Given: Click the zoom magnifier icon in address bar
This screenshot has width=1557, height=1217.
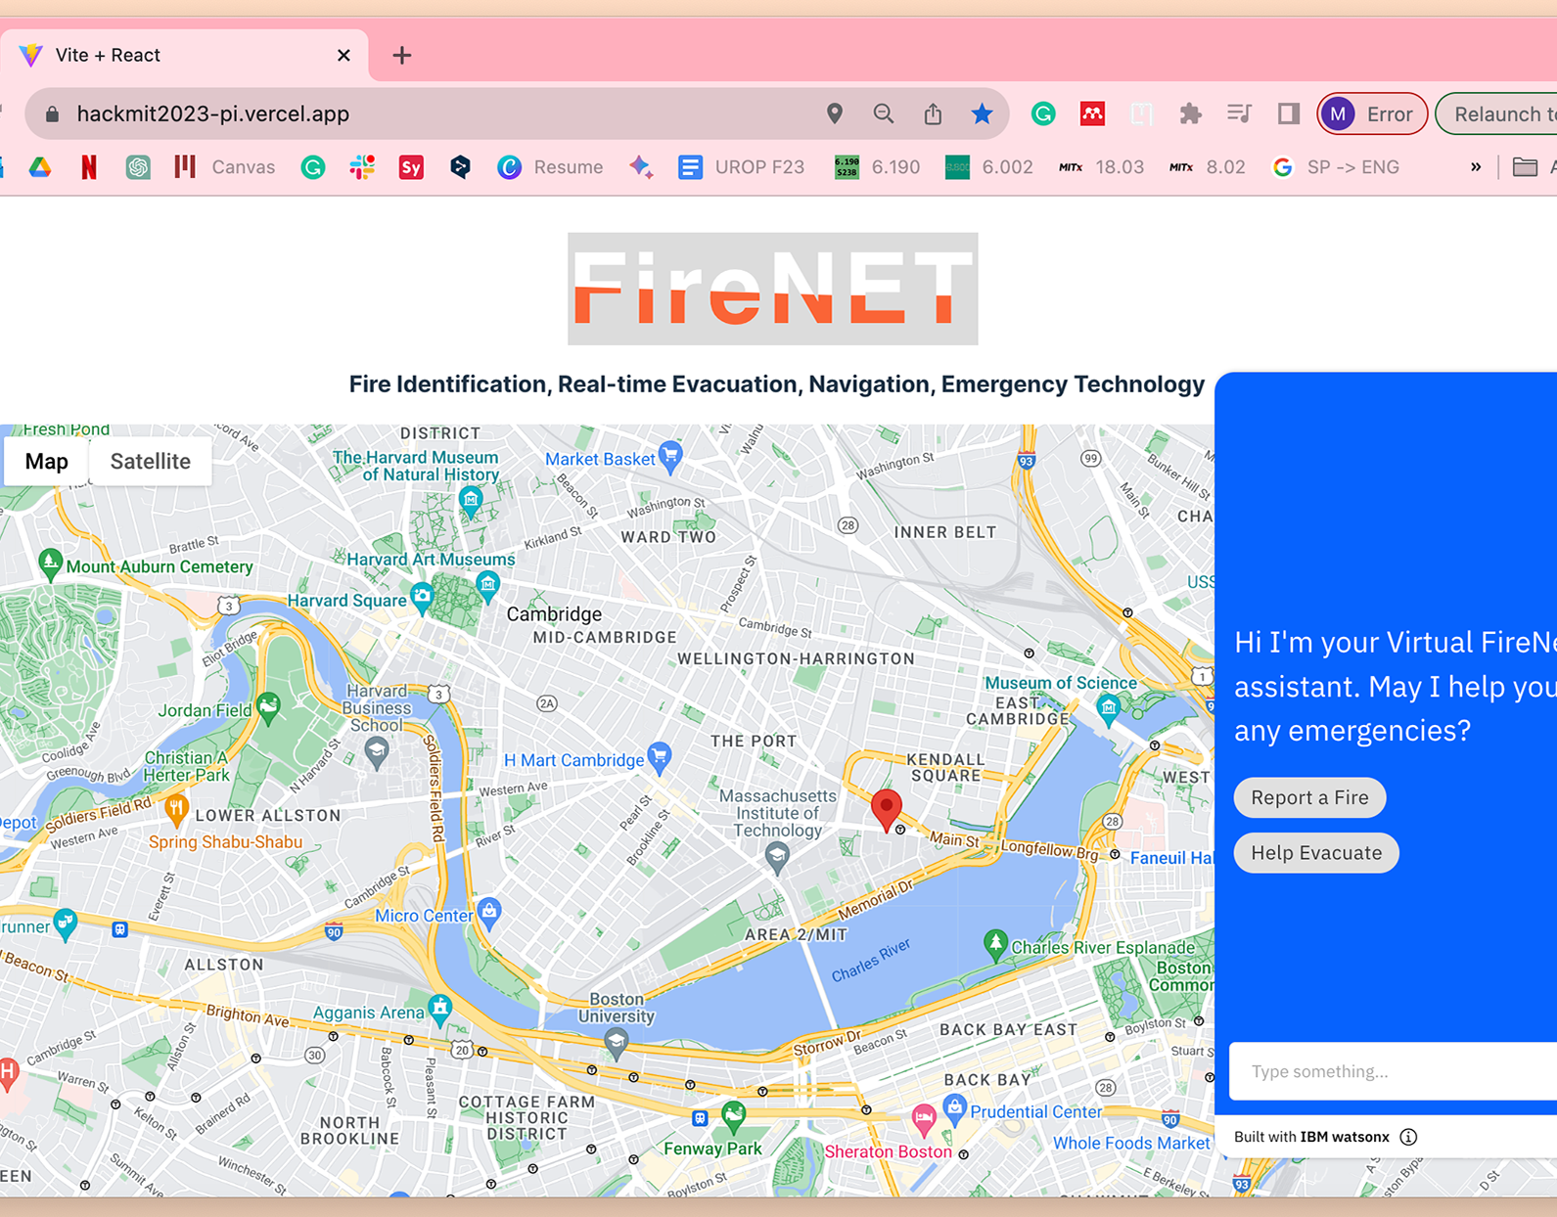Looking at the screenshot, I should click(x=884, y=113).
